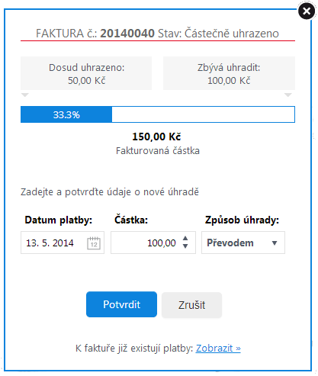Click the 150,00 Kč invoiced amount
Screen dimensions: 318x376
[x=156, y=137]
